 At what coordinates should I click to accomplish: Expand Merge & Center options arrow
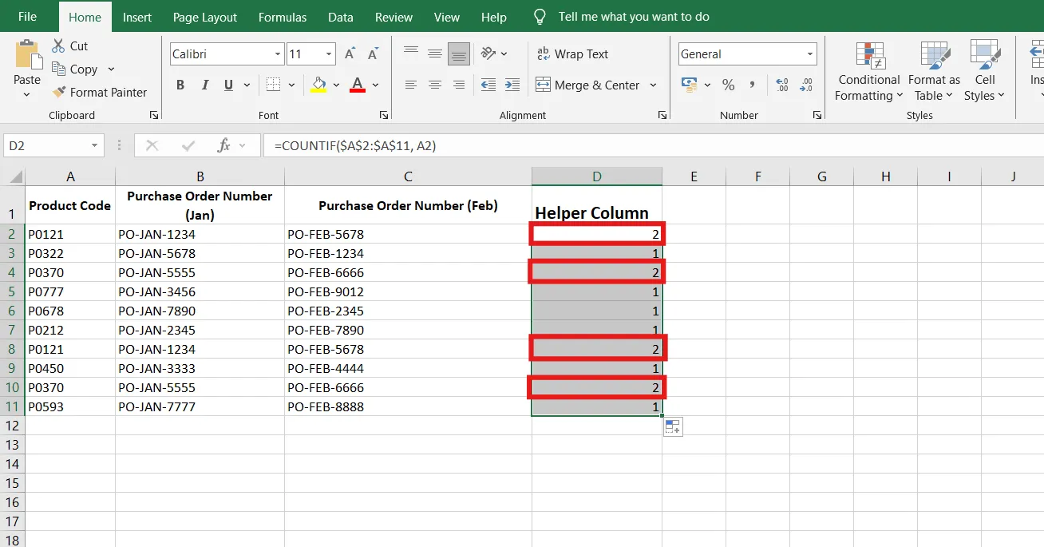coord(653,85)
